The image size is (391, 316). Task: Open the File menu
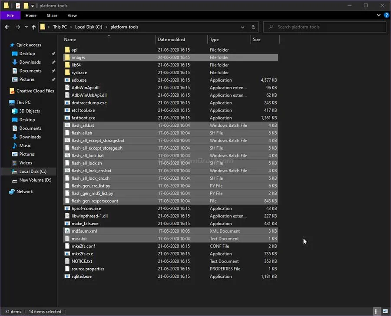pos(10,16)
